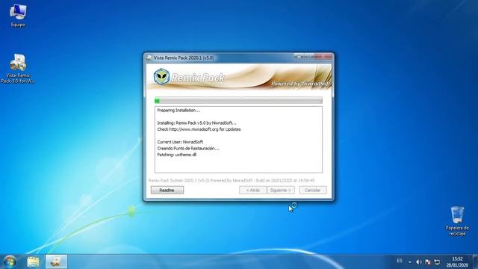Click the installation progress bar
Screen dimensions: 478x269
tap(238, 100)
